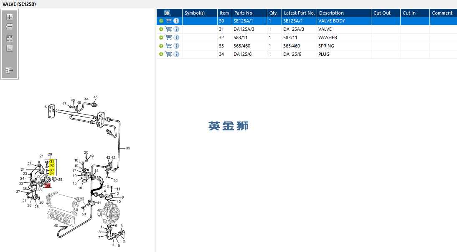Click gear icon for VALVE BODY row
The width and height of the screenshot is (457, 252).
[x=161, y=21]
